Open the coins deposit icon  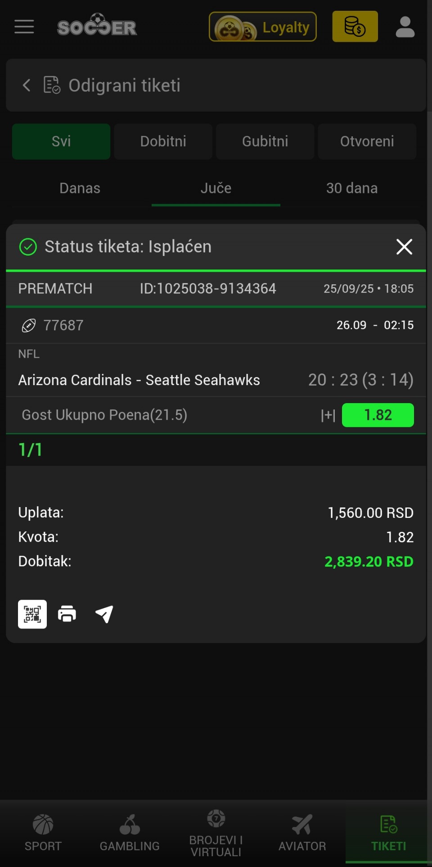coord(355,27)
